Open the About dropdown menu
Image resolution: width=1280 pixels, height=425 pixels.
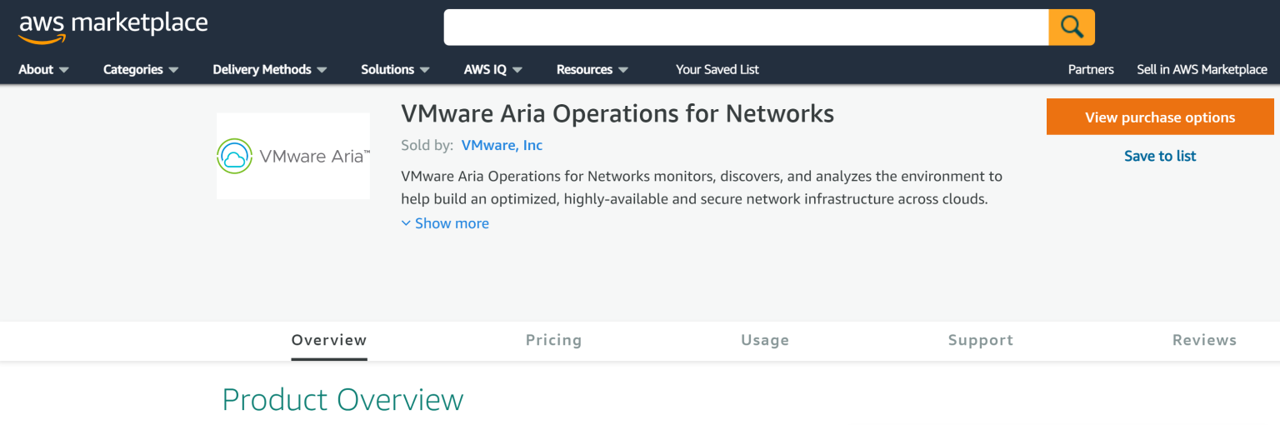(43, 69)
